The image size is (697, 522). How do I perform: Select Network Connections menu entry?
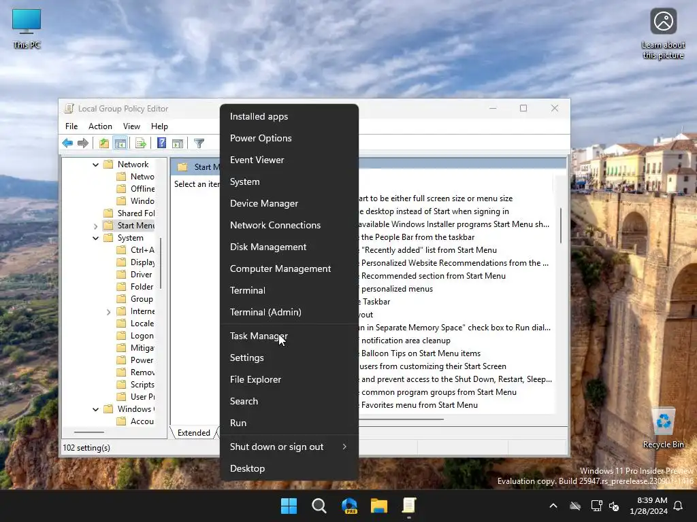coord(289,225)
